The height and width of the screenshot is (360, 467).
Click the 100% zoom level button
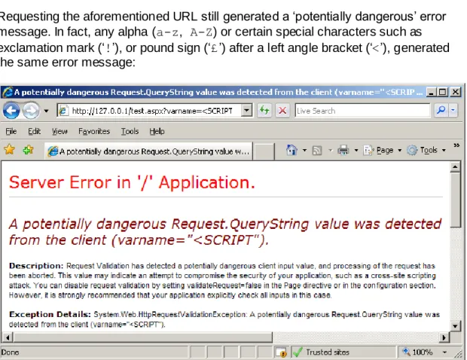[x=418, y=352]
